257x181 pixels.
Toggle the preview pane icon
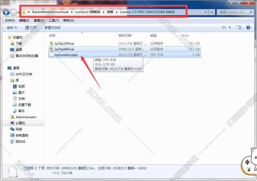pyautogui.click(x=238, y=27)
